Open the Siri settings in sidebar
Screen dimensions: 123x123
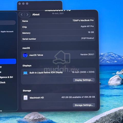tap(6, 77)
